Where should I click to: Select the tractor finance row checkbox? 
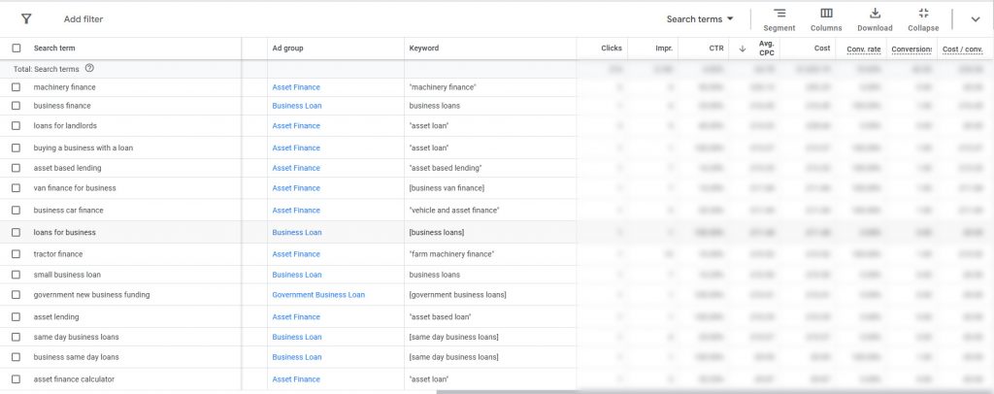(x=16, y=254)
